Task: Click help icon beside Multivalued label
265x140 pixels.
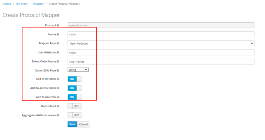Action: 58,106
